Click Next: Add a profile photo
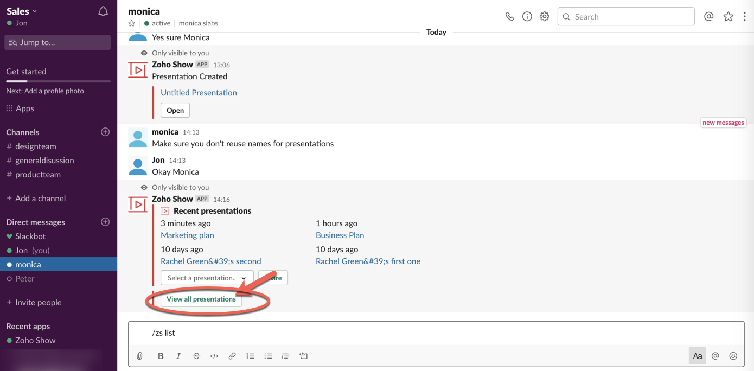This screenshot has width=754, height=371. pos(45,91)
